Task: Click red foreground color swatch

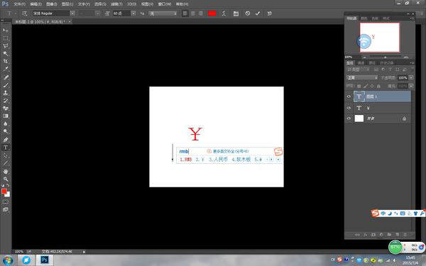Action: [4, 192]
